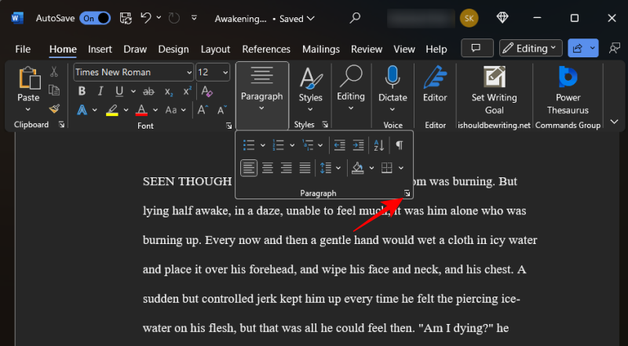Open the Paragraph settings dialog launcher
The image size is (628, 346).
(x=407, y=192)
